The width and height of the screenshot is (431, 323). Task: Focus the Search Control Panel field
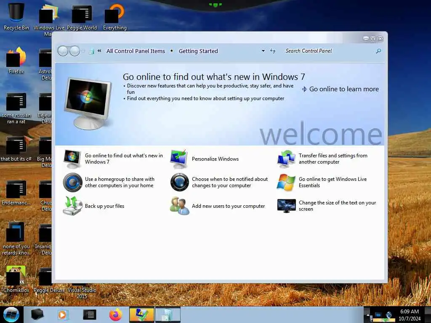pyautogui.click(x=328, y=51)
